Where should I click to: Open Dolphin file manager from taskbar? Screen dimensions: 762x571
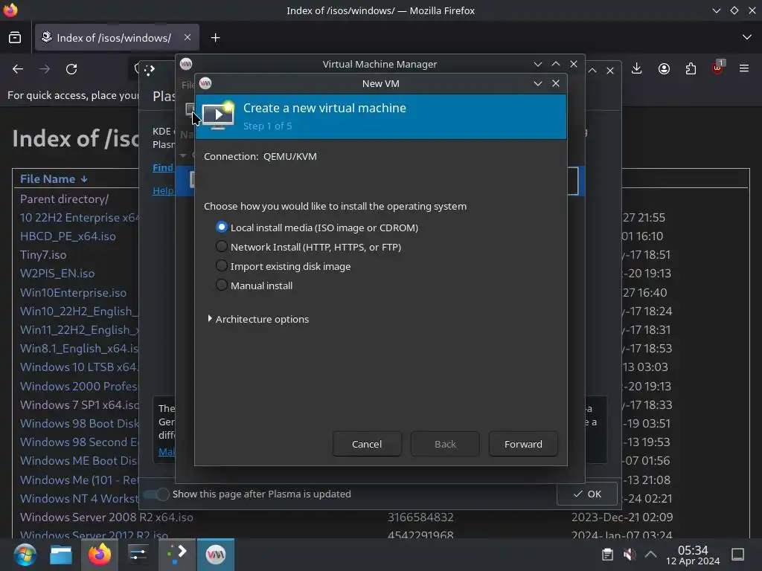click(61, 555)
